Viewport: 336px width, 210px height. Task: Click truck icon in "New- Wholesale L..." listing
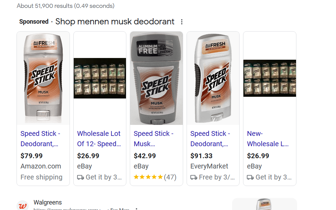click(x=250, y=177)
